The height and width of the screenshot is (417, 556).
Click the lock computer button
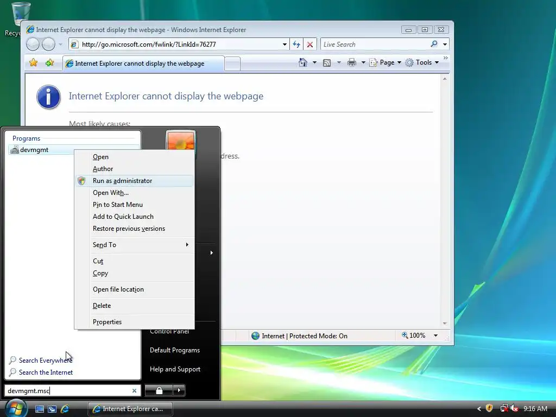159,390
